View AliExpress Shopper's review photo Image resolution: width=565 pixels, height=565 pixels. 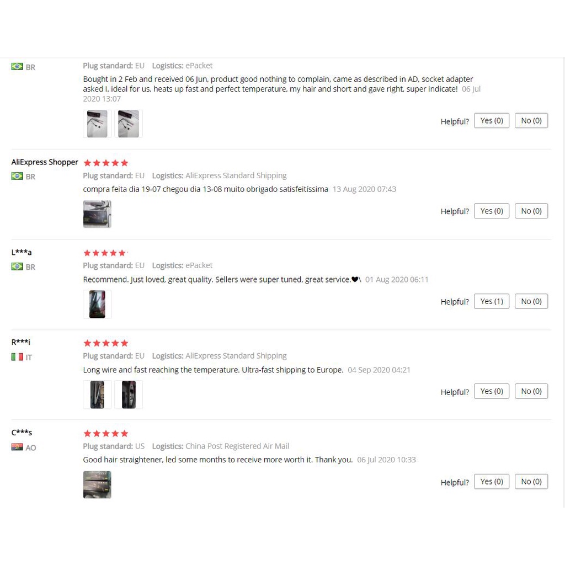tap(97, 214)
